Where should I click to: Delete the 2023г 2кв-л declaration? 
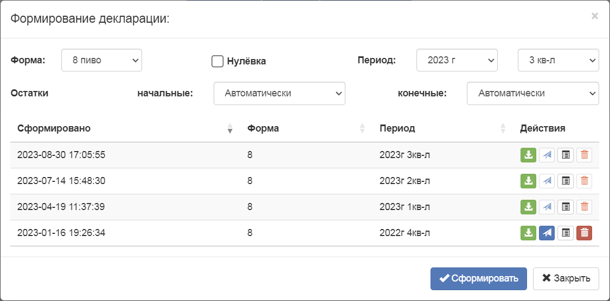(x=585, y=181)
